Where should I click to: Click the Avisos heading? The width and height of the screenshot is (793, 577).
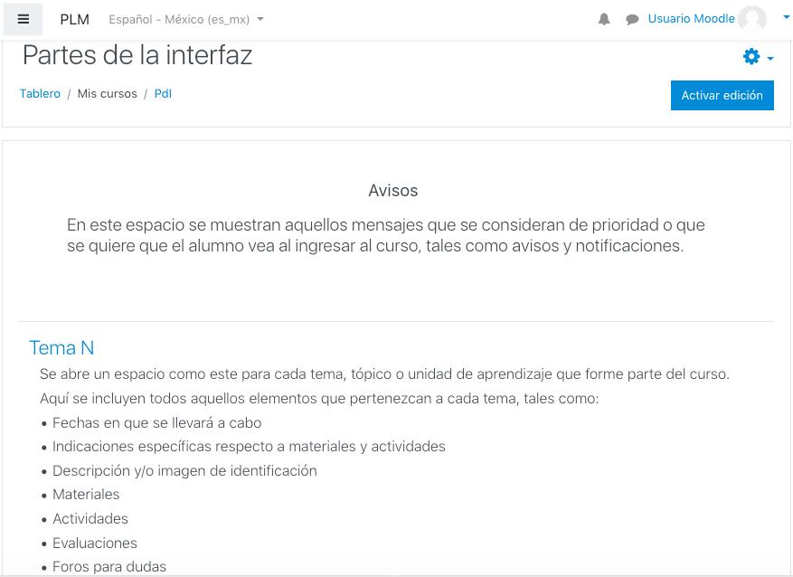(x=393, y=191)
